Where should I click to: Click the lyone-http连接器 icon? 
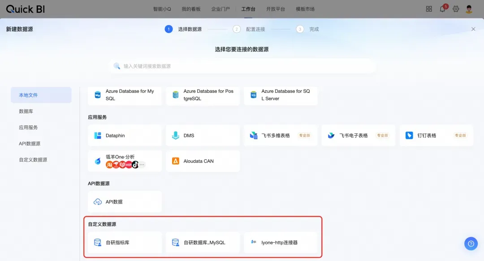coord(253,242)
